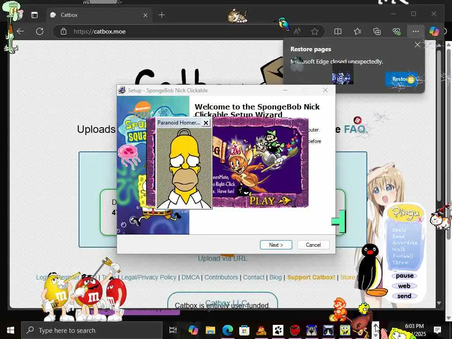
Task: Click the Catbox page vertical scrollbar thumb
Action: 438,125
